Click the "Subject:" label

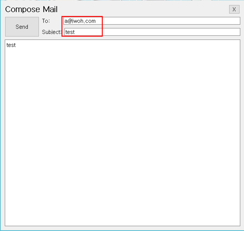pos(52,32)
